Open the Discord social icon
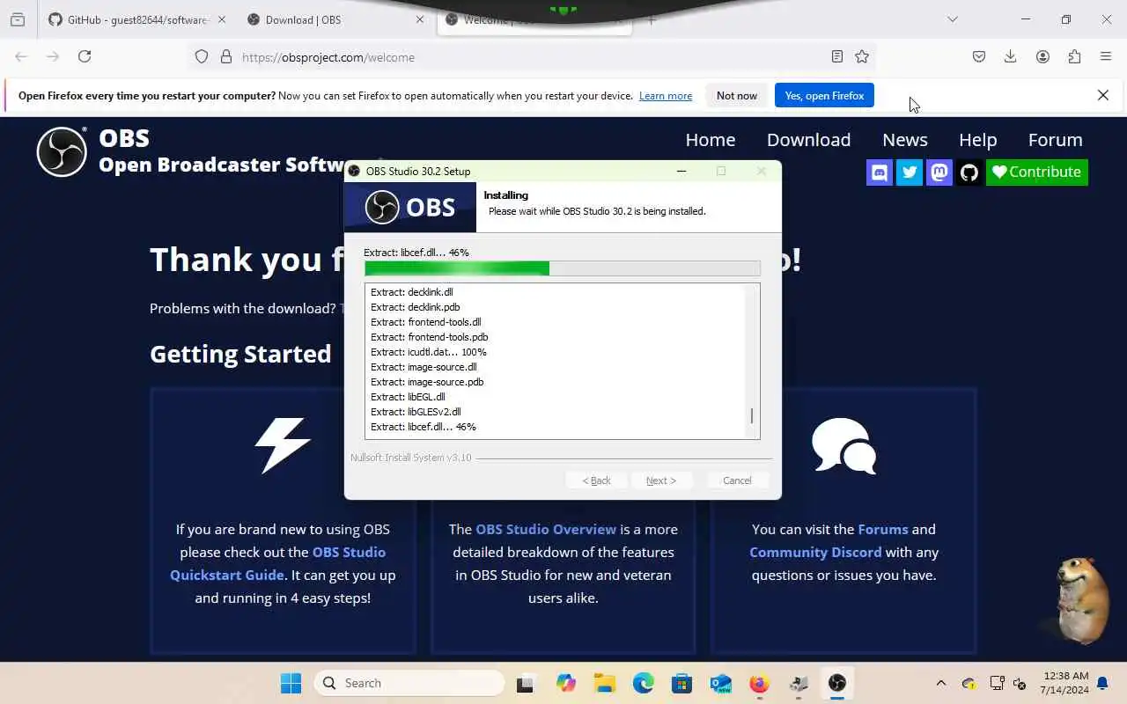 pos(880,172)
